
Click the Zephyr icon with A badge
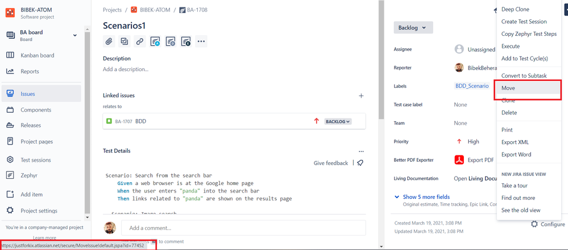pyautogui.click(x=155, y=42)
